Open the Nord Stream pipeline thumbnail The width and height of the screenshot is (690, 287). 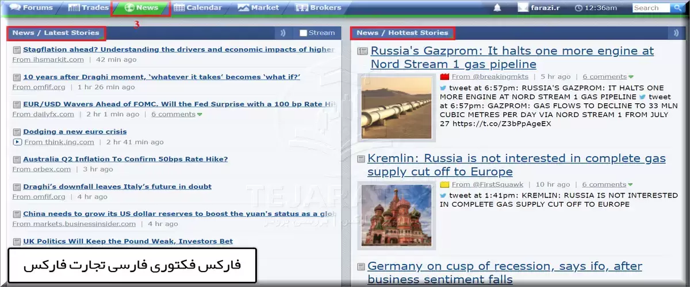pyautogui.click(x=397, y=107)
